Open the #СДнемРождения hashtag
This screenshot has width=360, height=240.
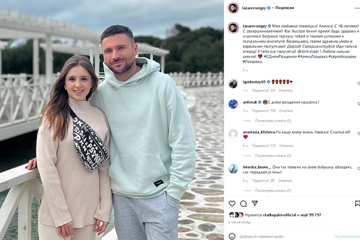(280, 57)
